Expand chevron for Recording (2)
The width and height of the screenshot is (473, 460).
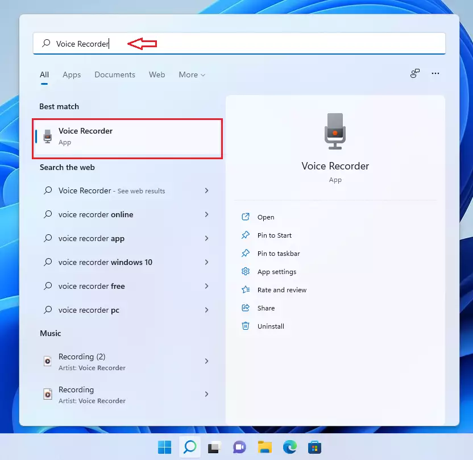click(206, 361)
